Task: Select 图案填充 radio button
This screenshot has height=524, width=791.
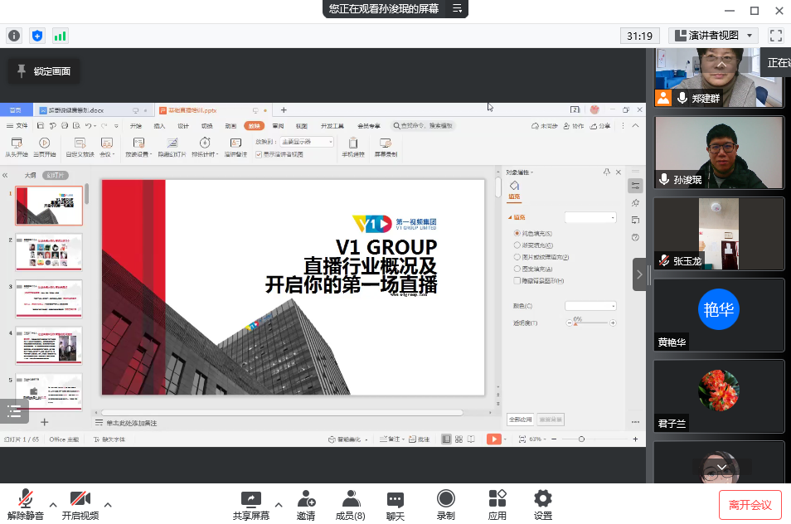Action: [x=517, y=269]
